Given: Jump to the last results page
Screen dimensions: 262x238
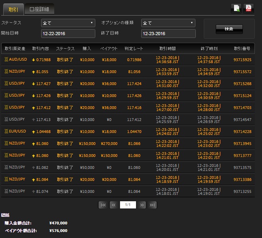Looking at the screenshot, I should click(153, 205).
